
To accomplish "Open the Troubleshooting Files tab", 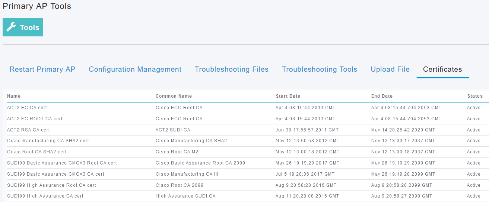I will (231, 69).
